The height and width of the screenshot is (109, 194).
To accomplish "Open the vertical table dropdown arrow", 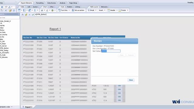I will click(x=22, y=10).
